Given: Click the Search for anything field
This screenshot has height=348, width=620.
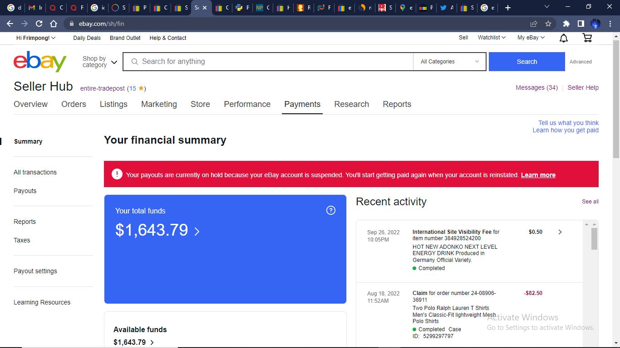Looking at the screenshot, I should click(x=268, y=62).
